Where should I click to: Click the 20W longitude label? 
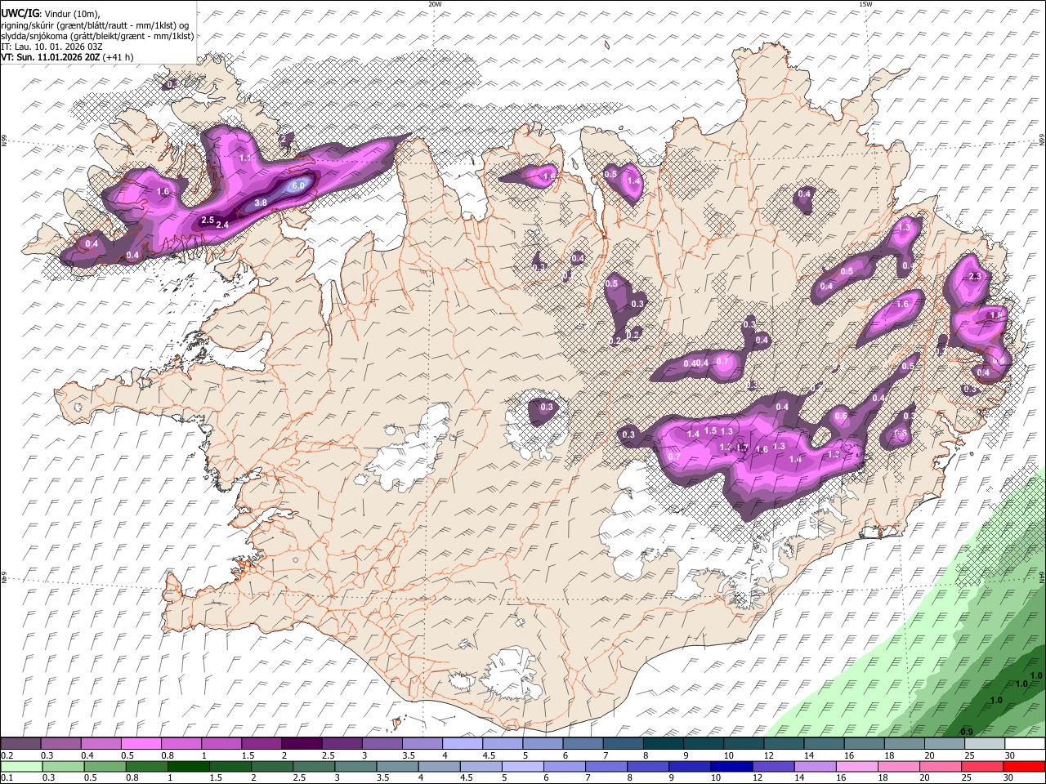pyautogui.click(x=435, y=4)
